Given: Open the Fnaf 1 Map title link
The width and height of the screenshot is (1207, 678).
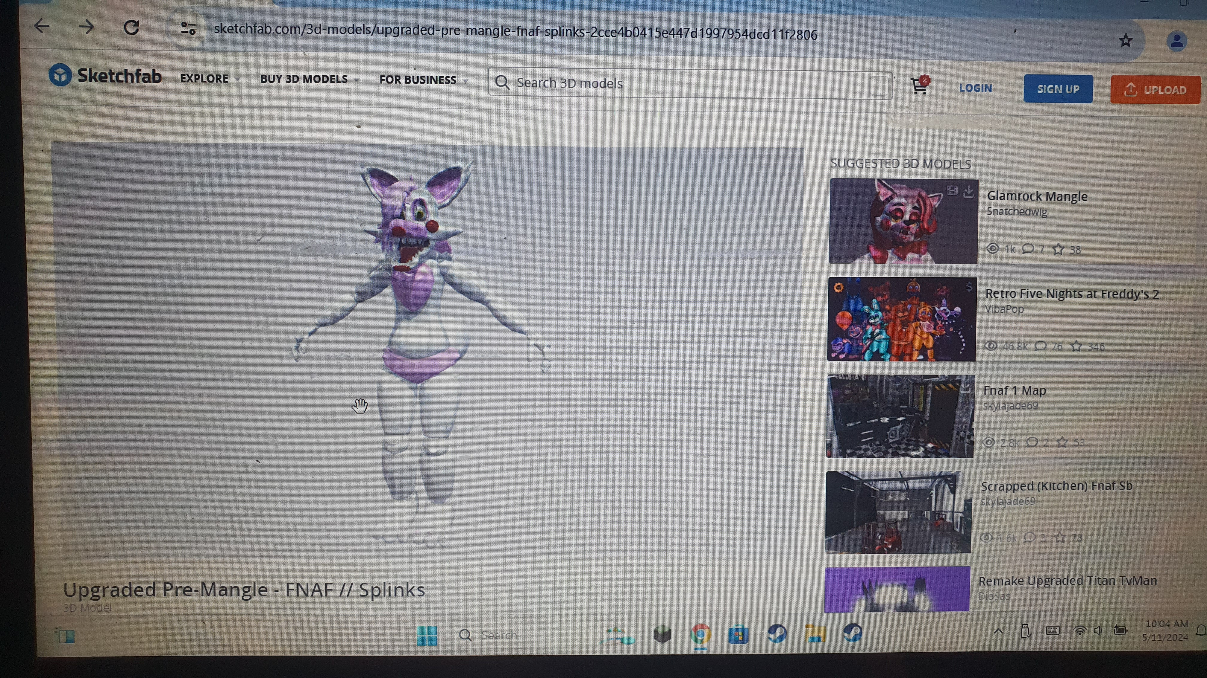Looking at the screenshot, I should [1015, 390].
